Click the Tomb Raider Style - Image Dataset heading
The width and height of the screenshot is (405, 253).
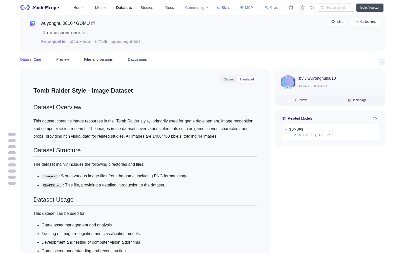(83, 91)
